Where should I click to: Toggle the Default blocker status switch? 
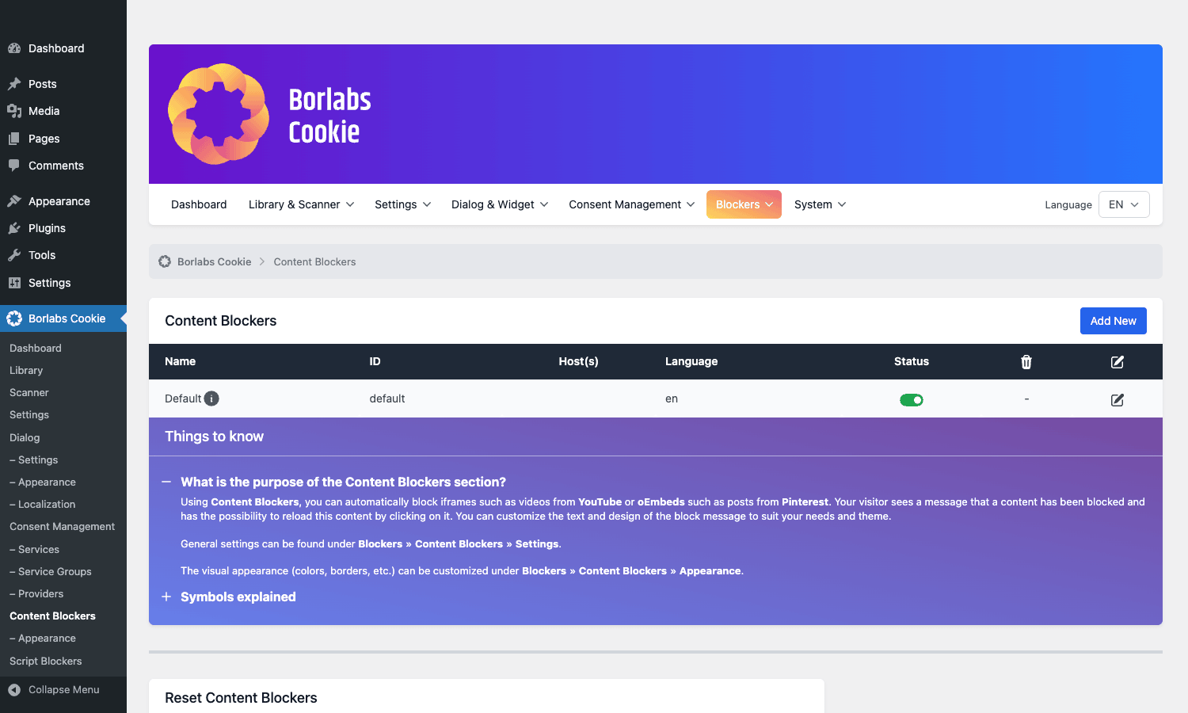912,400
